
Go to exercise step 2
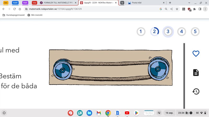coord(154,32)
